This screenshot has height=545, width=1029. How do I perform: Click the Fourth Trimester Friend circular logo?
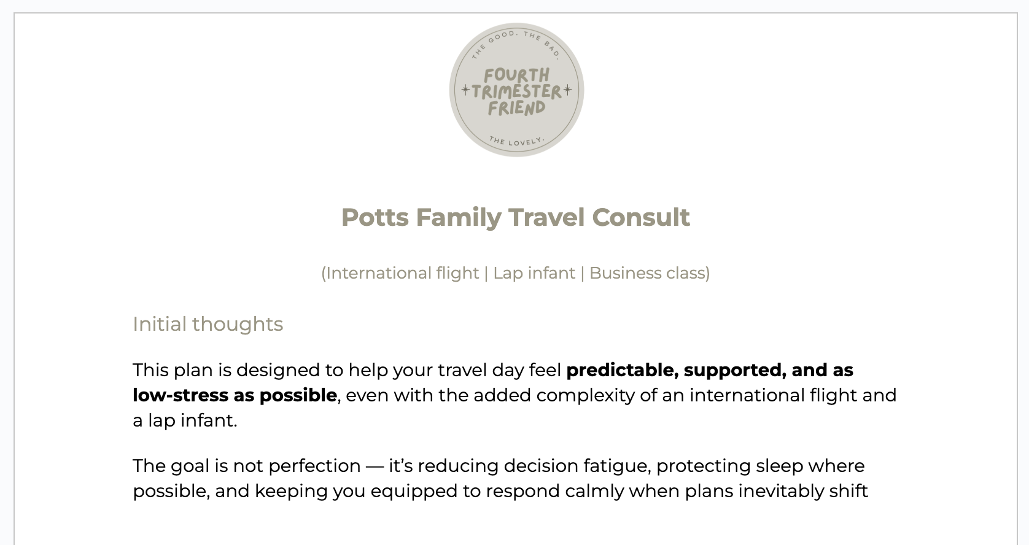click(x=516, y=90)
